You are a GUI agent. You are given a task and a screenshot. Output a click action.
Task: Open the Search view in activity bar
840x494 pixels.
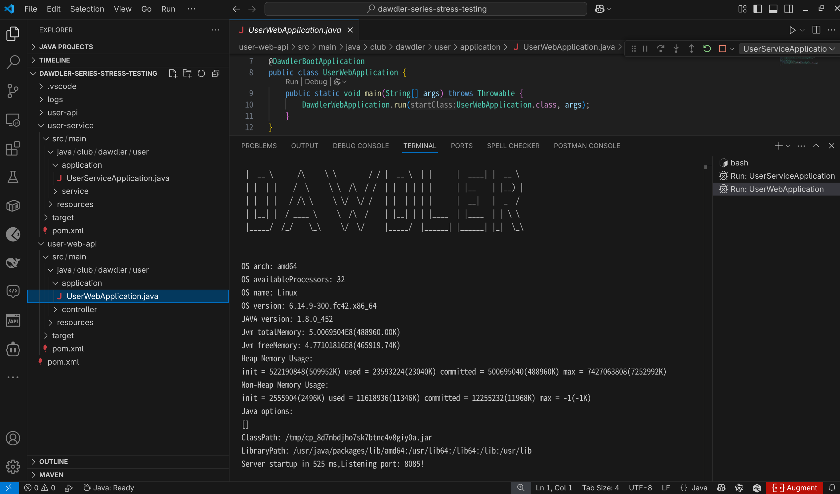point(13,62)
